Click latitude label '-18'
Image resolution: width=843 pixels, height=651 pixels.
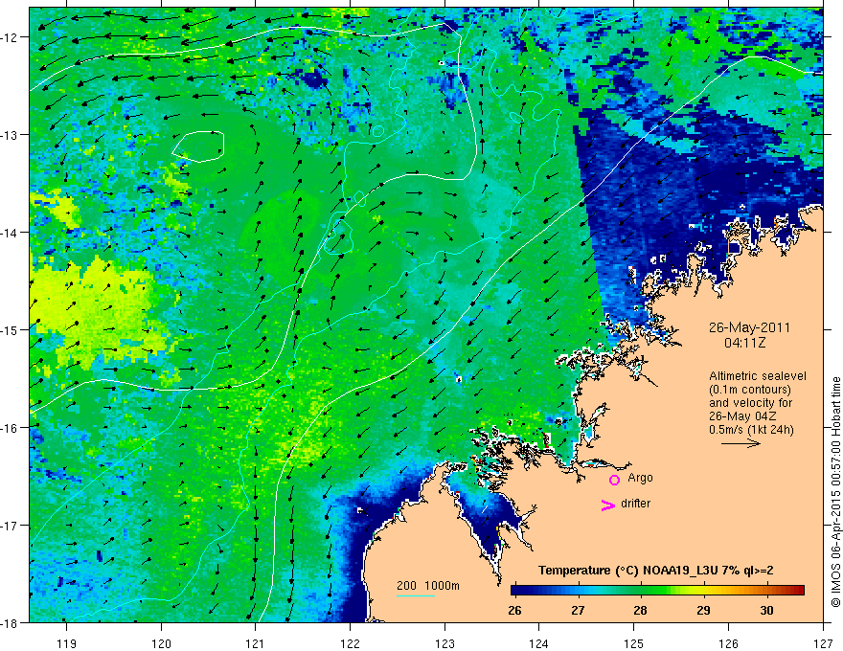point(10,623)
